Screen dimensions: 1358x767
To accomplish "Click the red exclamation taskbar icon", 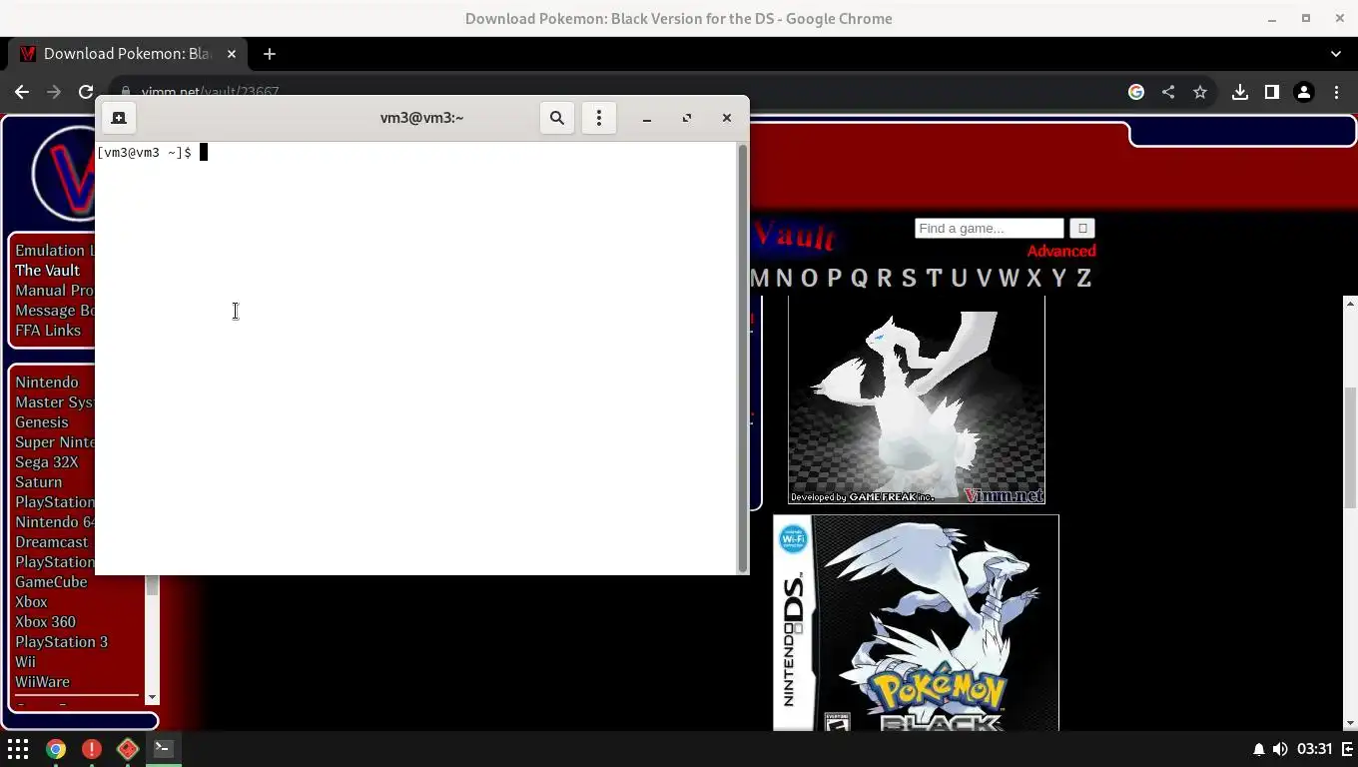I will [x=92, y=749].
